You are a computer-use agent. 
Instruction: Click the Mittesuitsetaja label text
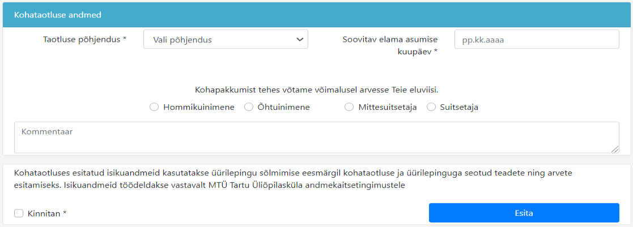[x=388, y=107]
